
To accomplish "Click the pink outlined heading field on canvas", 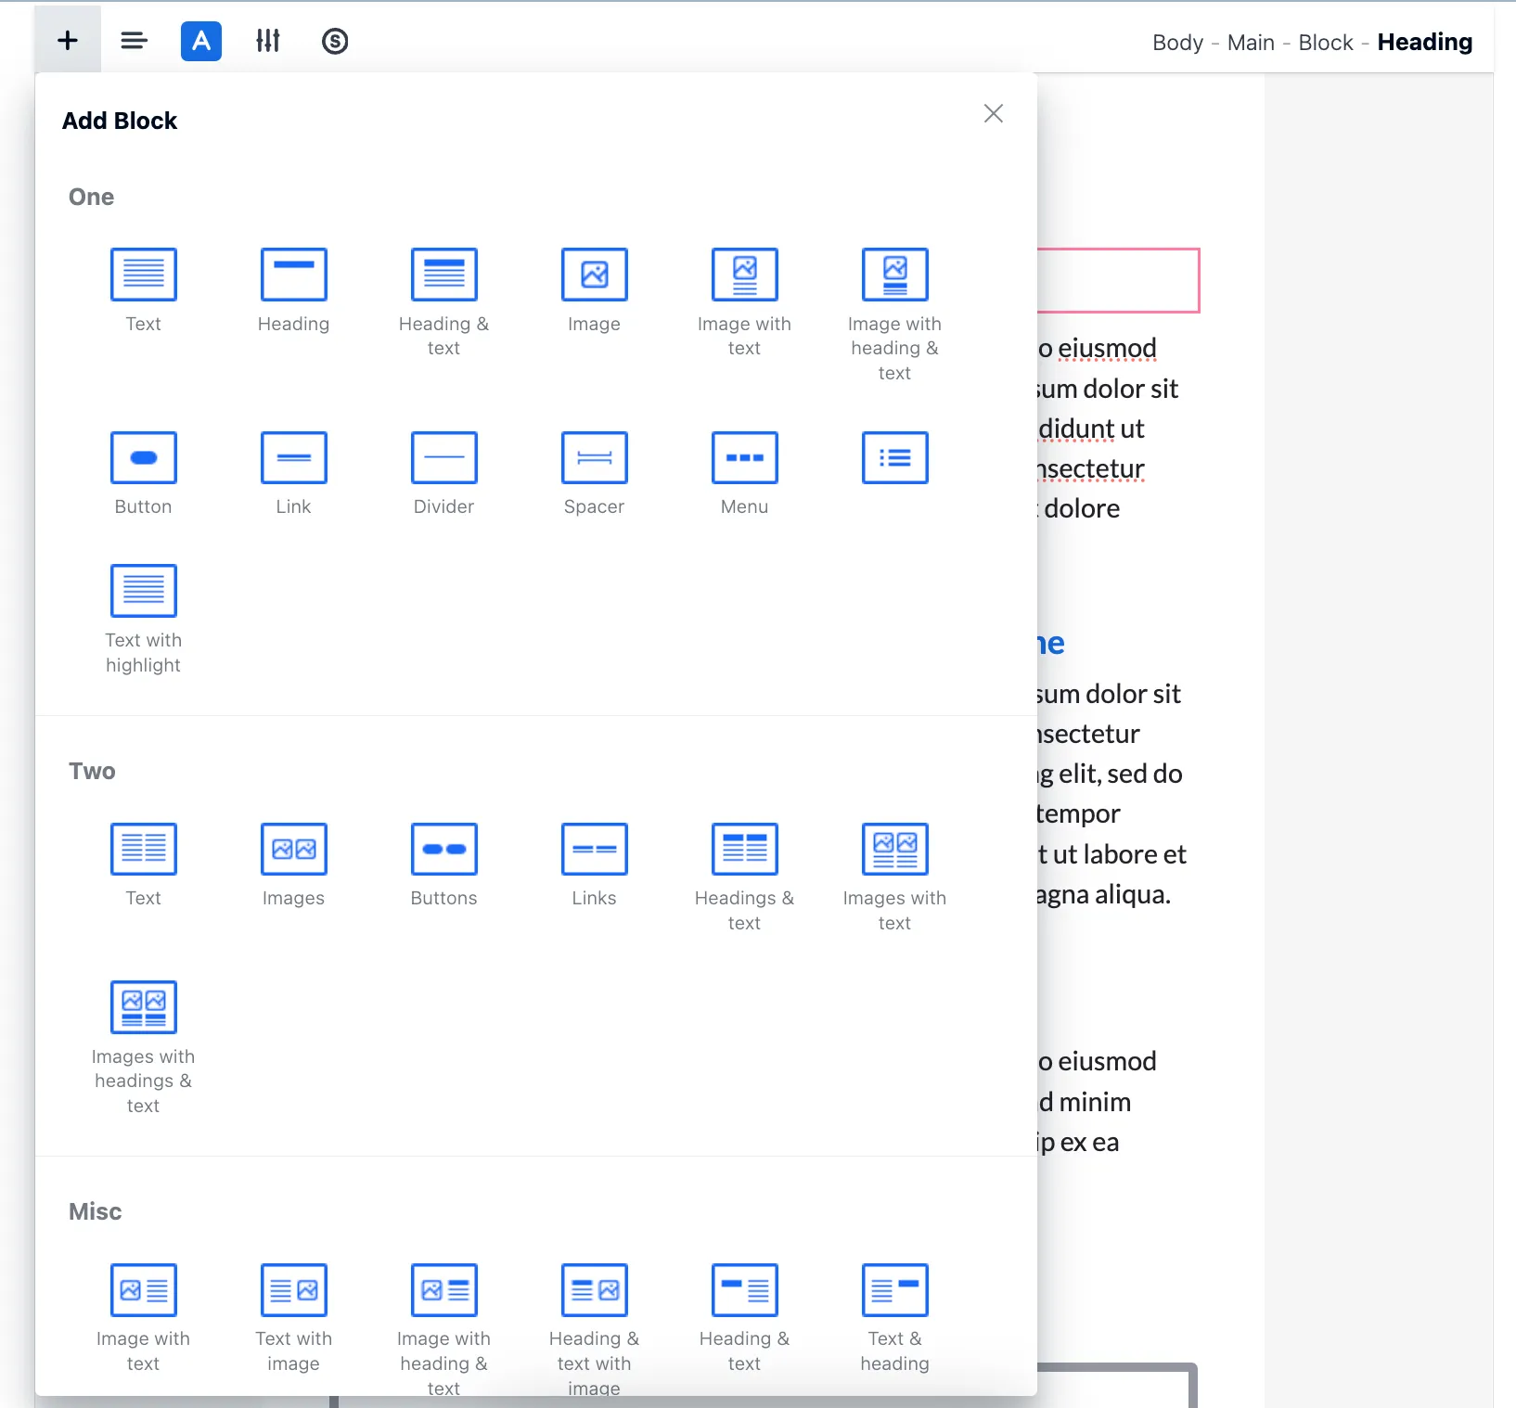I will [1118, 280].
